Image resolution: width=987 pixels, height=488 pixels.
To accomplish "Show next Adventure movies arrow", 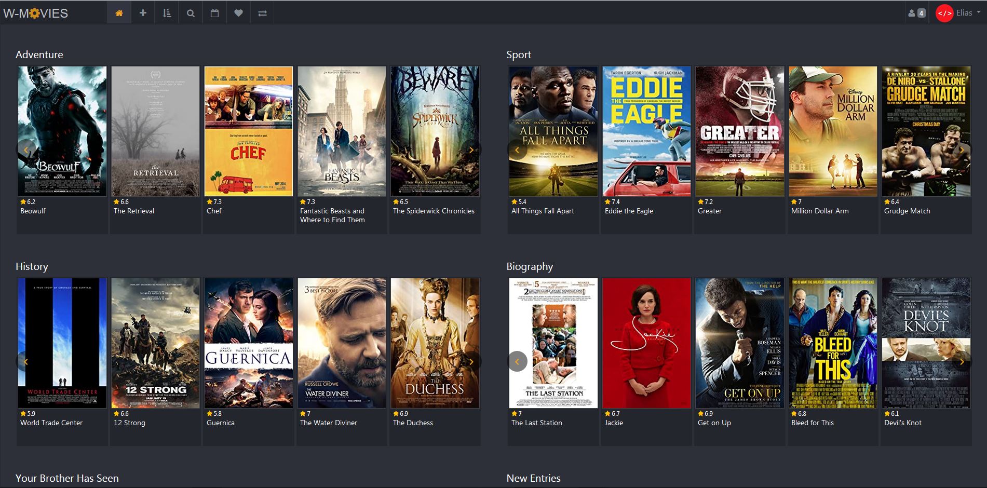I will pyautogui.click(x=471, y=150).
